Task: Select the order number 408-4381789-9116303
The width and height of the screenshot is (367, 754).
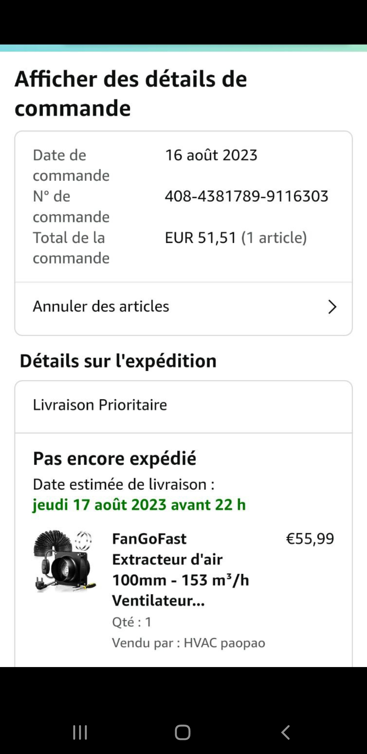Action: click(x=246, y=196)
